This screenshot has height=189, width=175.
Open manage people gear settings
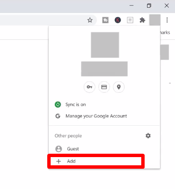148,136
